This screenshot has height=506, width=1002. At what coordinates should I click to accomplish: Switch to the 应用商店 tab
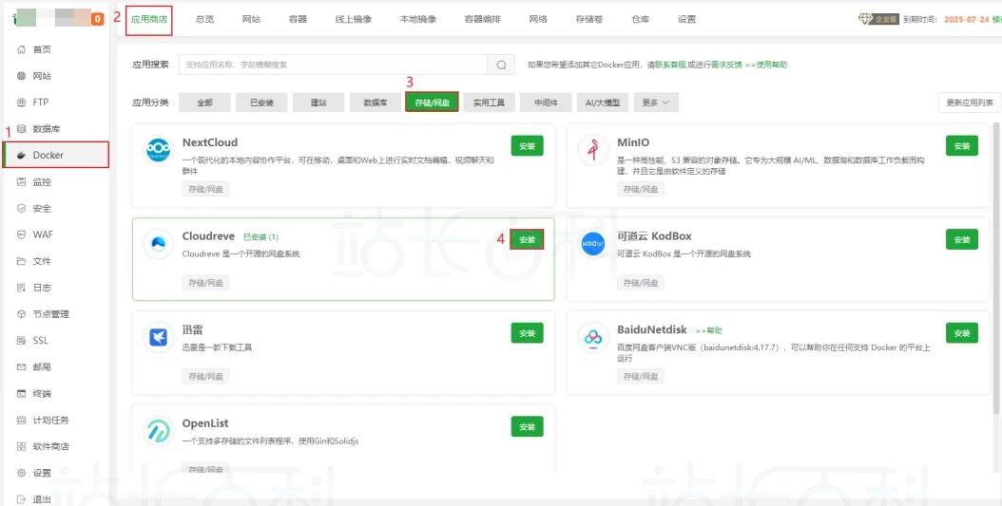pos(148,19)
